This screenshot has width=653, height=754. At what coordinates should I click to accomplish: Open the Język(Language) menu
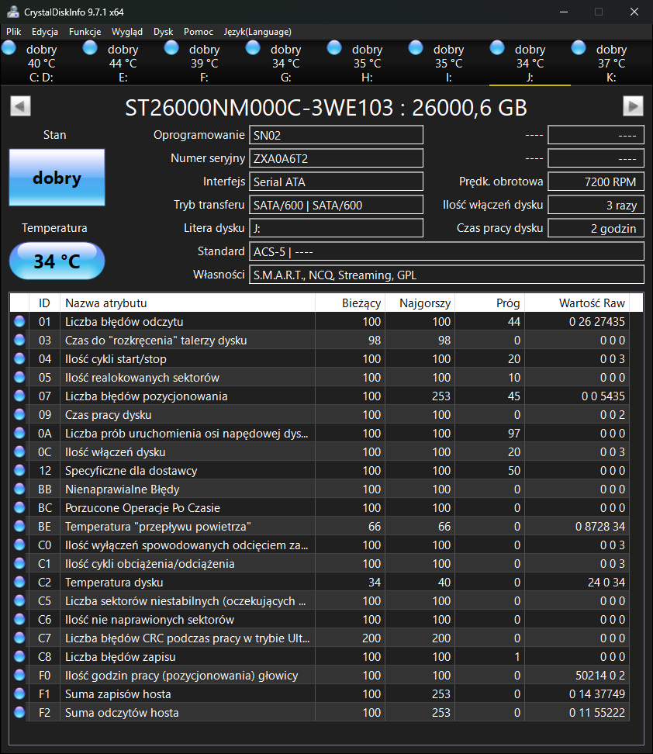click(x=257, y=32)
